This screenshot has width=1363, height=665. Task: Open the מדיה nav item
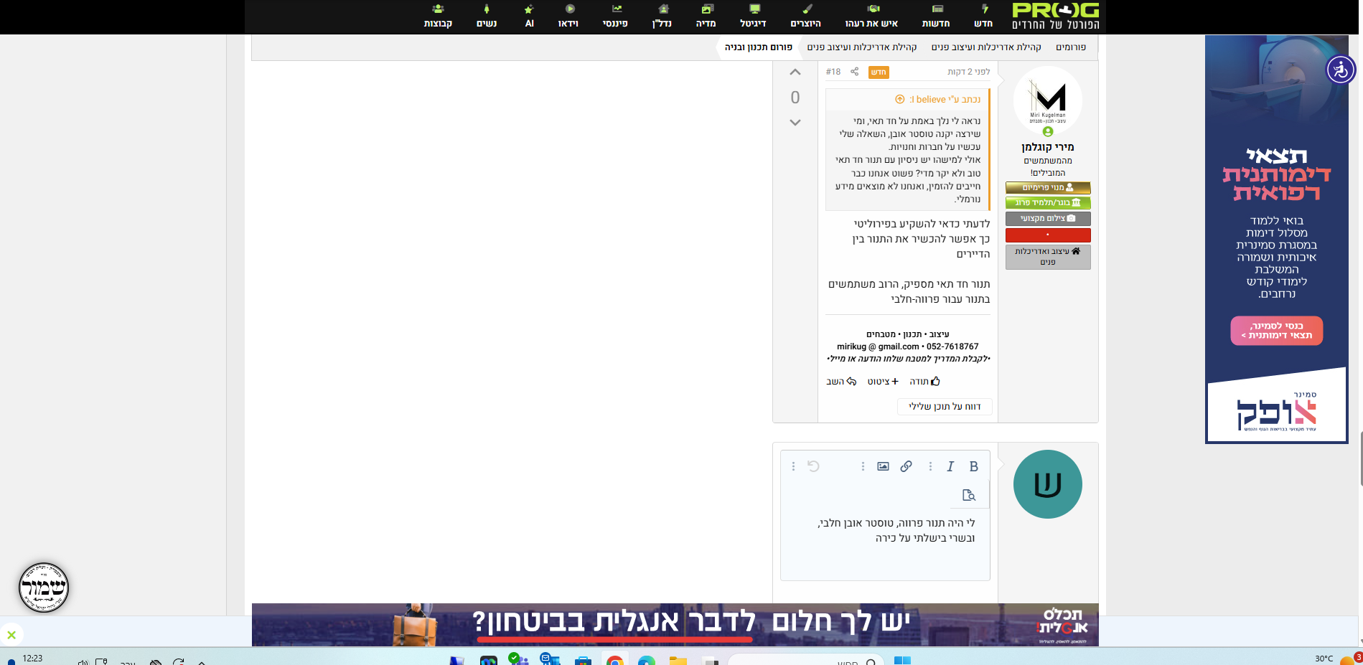pos(706,16)
